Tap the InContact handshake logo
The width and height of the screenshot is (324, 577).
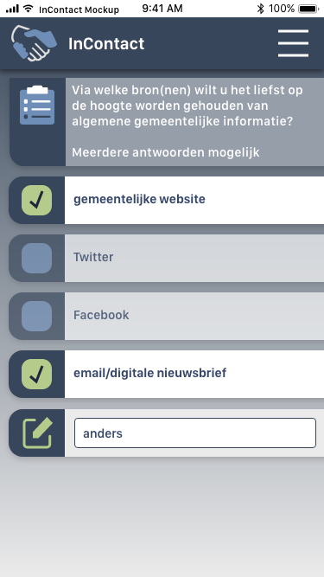(x=34, y=43)
